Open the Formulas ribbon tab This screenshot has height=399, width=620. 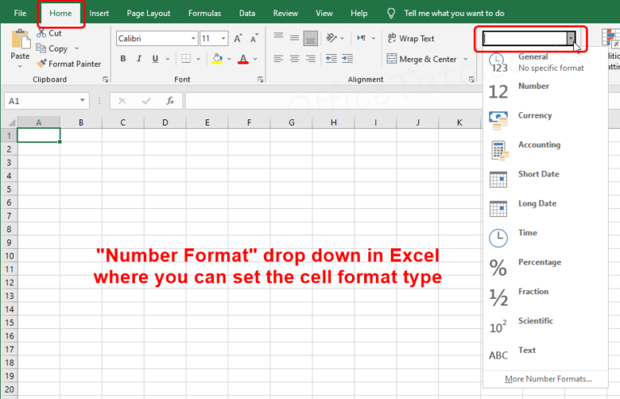(204, 14)
